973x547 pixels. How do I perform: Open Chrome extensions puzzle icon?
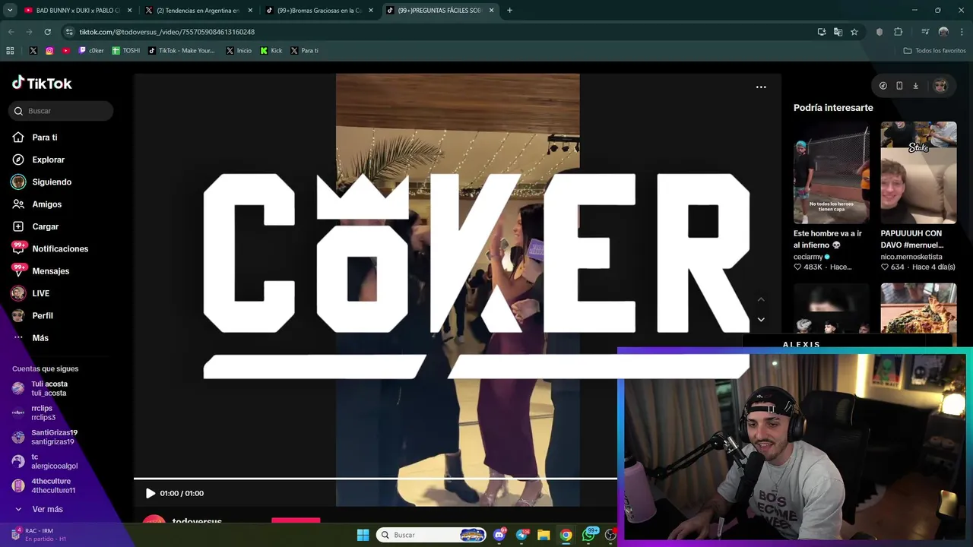[x=898, y=32]
